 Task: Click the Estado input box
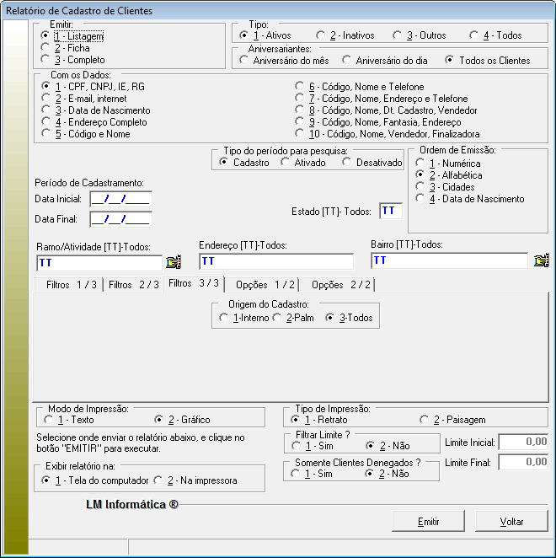pyautogui.click(x=391, y=211)
